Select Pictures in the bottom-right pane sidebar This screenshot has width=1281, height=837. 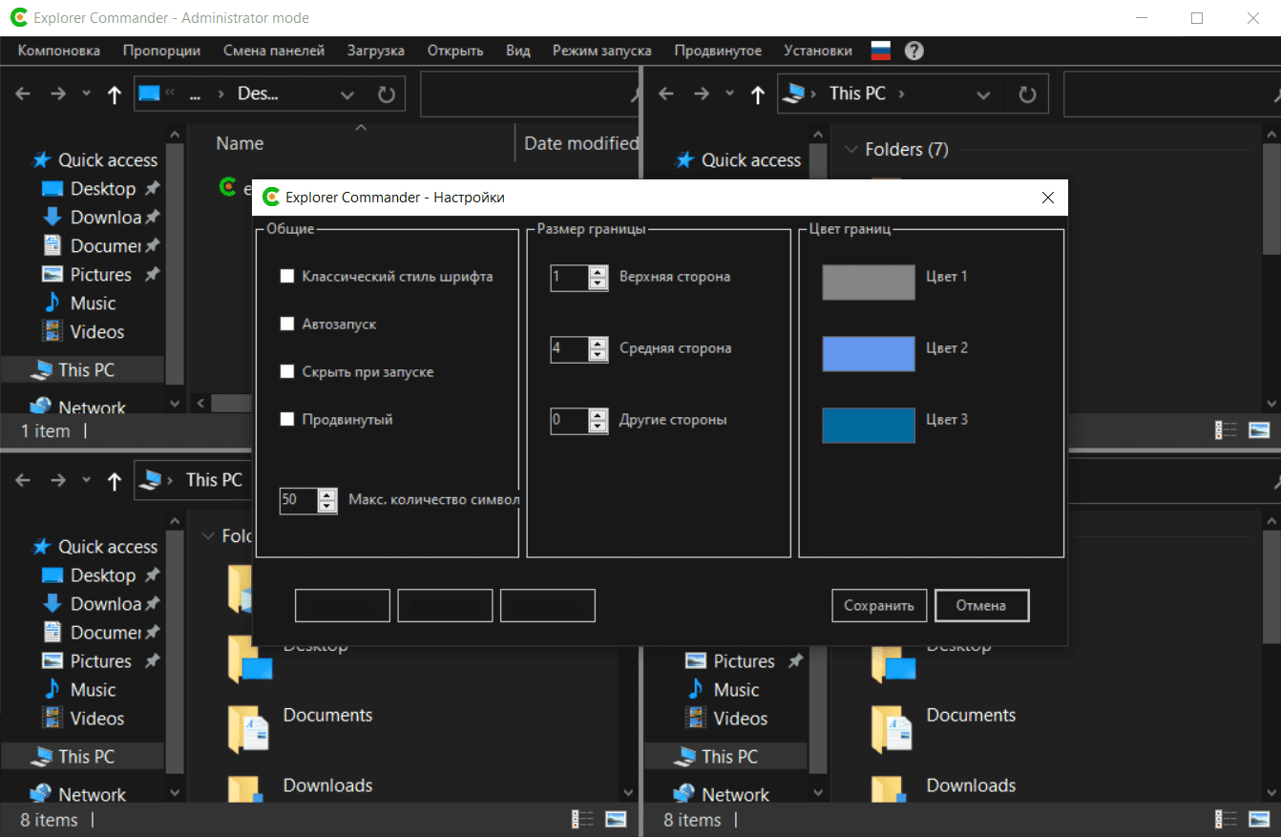point(744,661)
